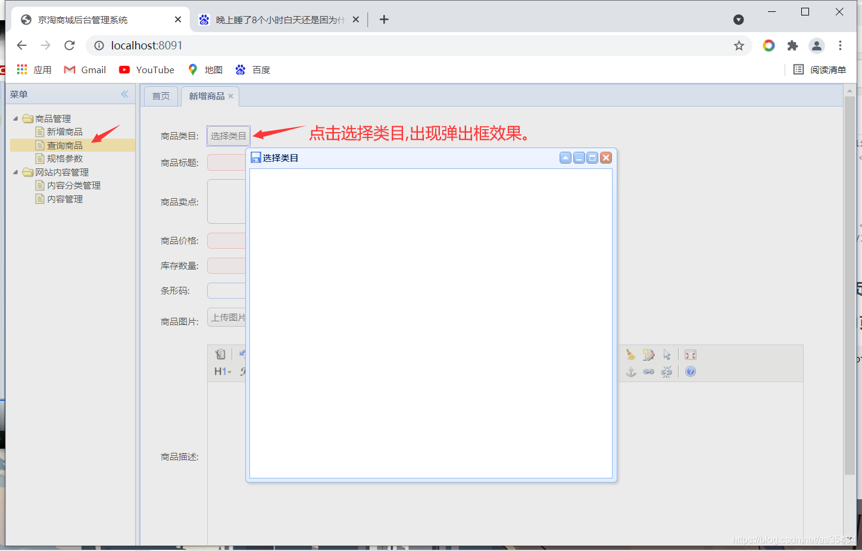
Task: Collapse the 商品管理 tree node
Action: (15, 118)
